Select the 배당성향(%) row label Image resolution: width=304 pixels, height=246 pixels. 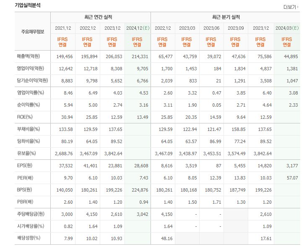29,238
